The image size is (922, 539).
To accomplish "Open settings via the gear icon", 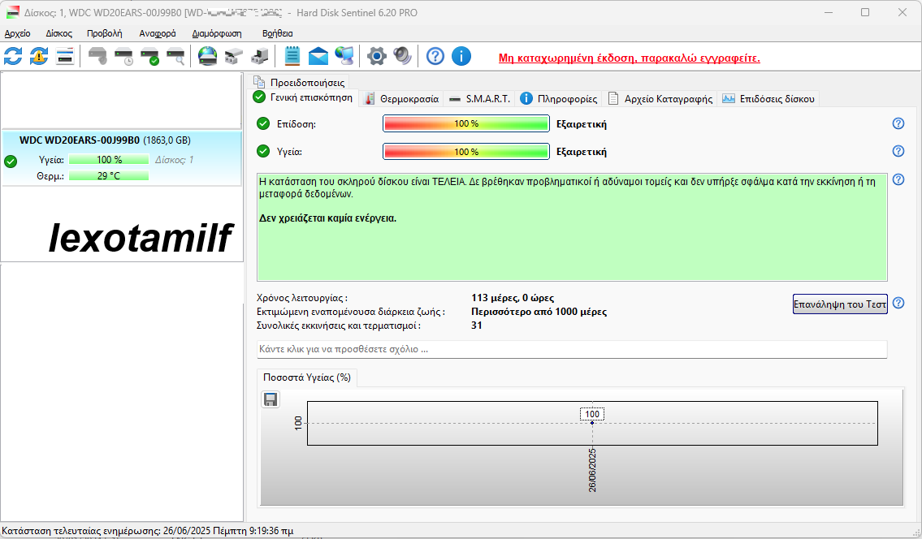I will pyautogui.click(x=376, y=57).
